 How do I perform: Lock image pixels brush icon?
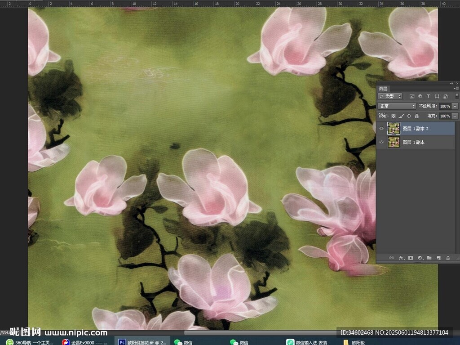point(401,116)
